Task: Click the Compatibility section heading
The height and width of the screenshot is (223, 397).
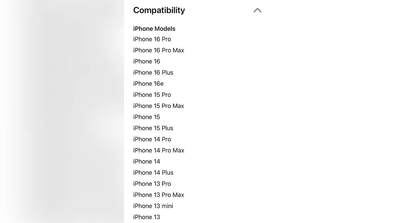Action: click(159, 11)
